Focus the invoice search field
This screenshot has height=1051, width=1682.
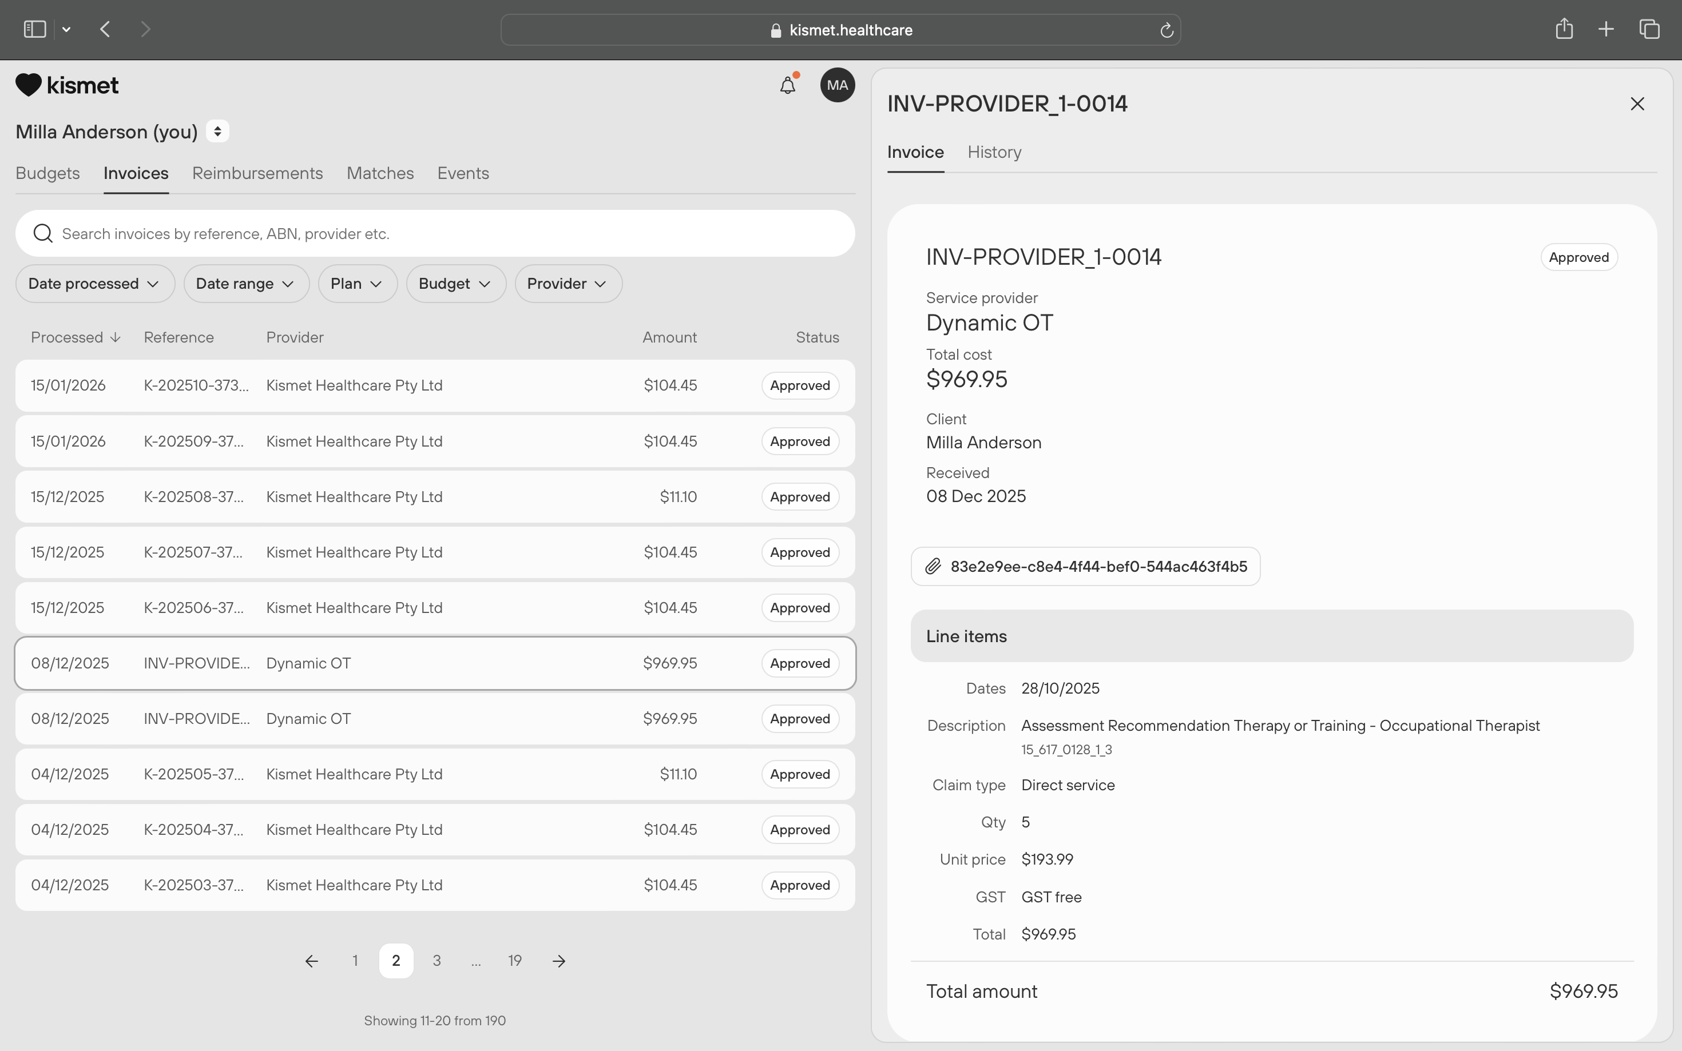click(435, 233)
